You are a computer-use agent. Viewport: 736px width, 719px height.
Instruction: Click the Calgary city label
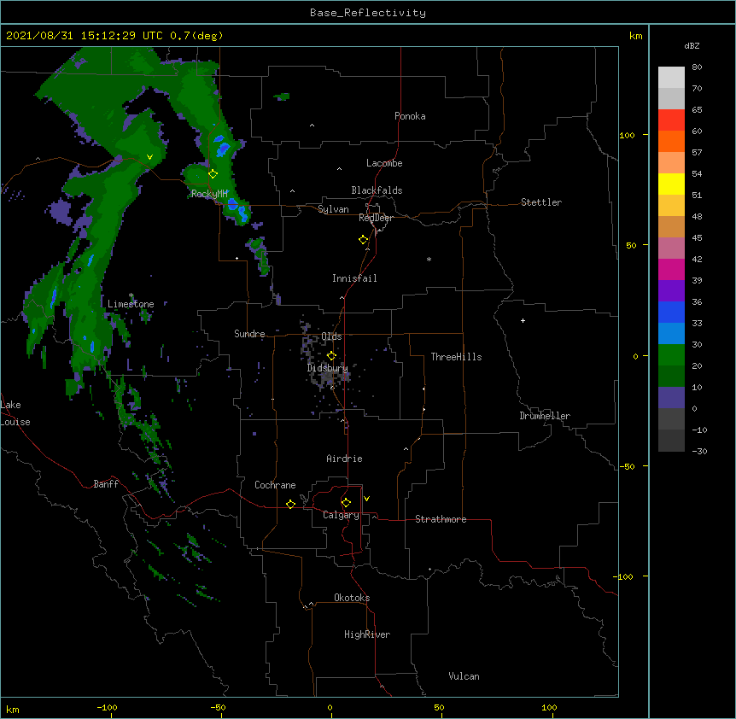coord(342,515)
